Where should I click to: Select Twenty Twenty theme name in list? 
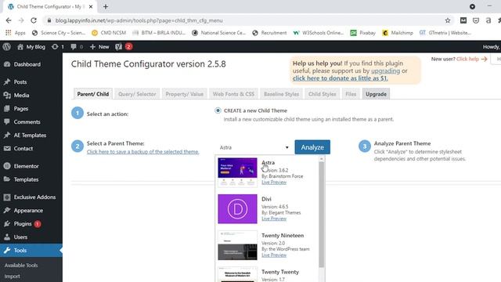pyautogui.click(x=280, y=272)
